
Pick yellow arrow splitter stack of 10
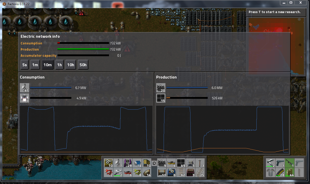click(147, 163)
